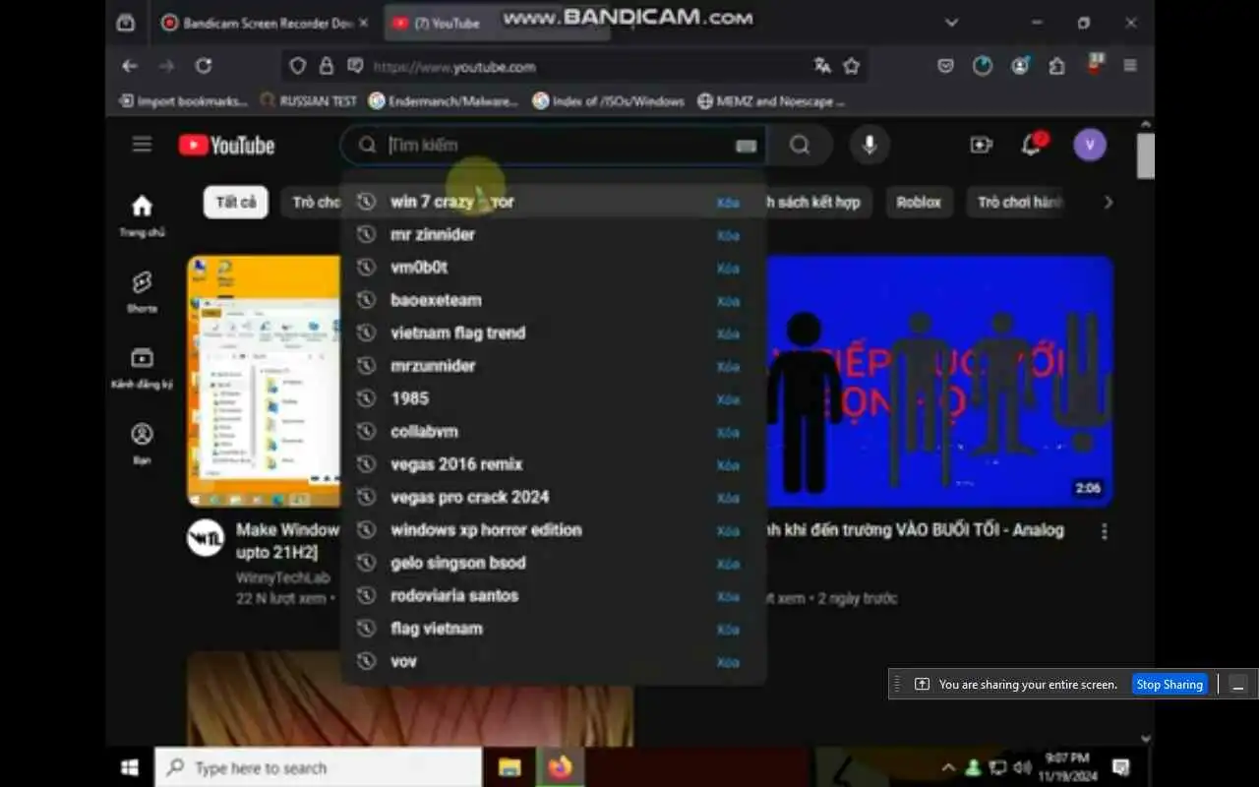Start voice search with the microphone icon
Screen dimensions: 1259x787
(x=869, y=146)
